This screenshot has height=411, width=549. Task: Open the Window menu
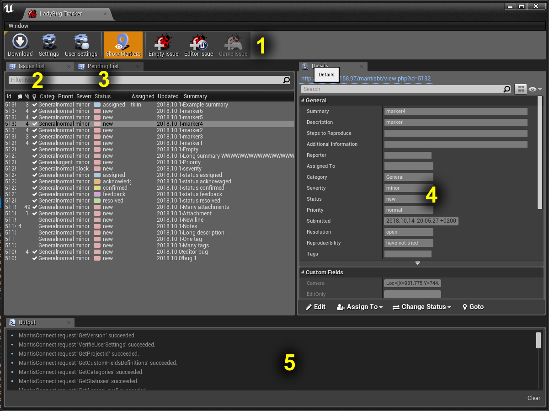coord(18,26)
